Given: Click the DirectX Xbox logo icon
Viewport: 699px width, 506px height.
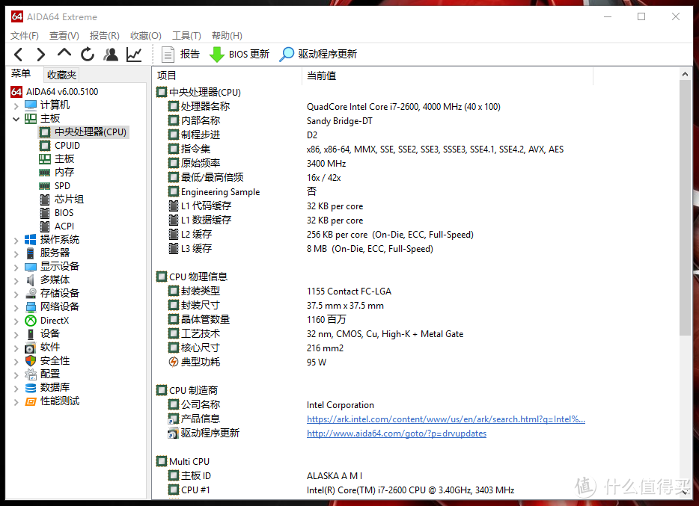Looking at the screenshot, I should click(x=31, y=321).
